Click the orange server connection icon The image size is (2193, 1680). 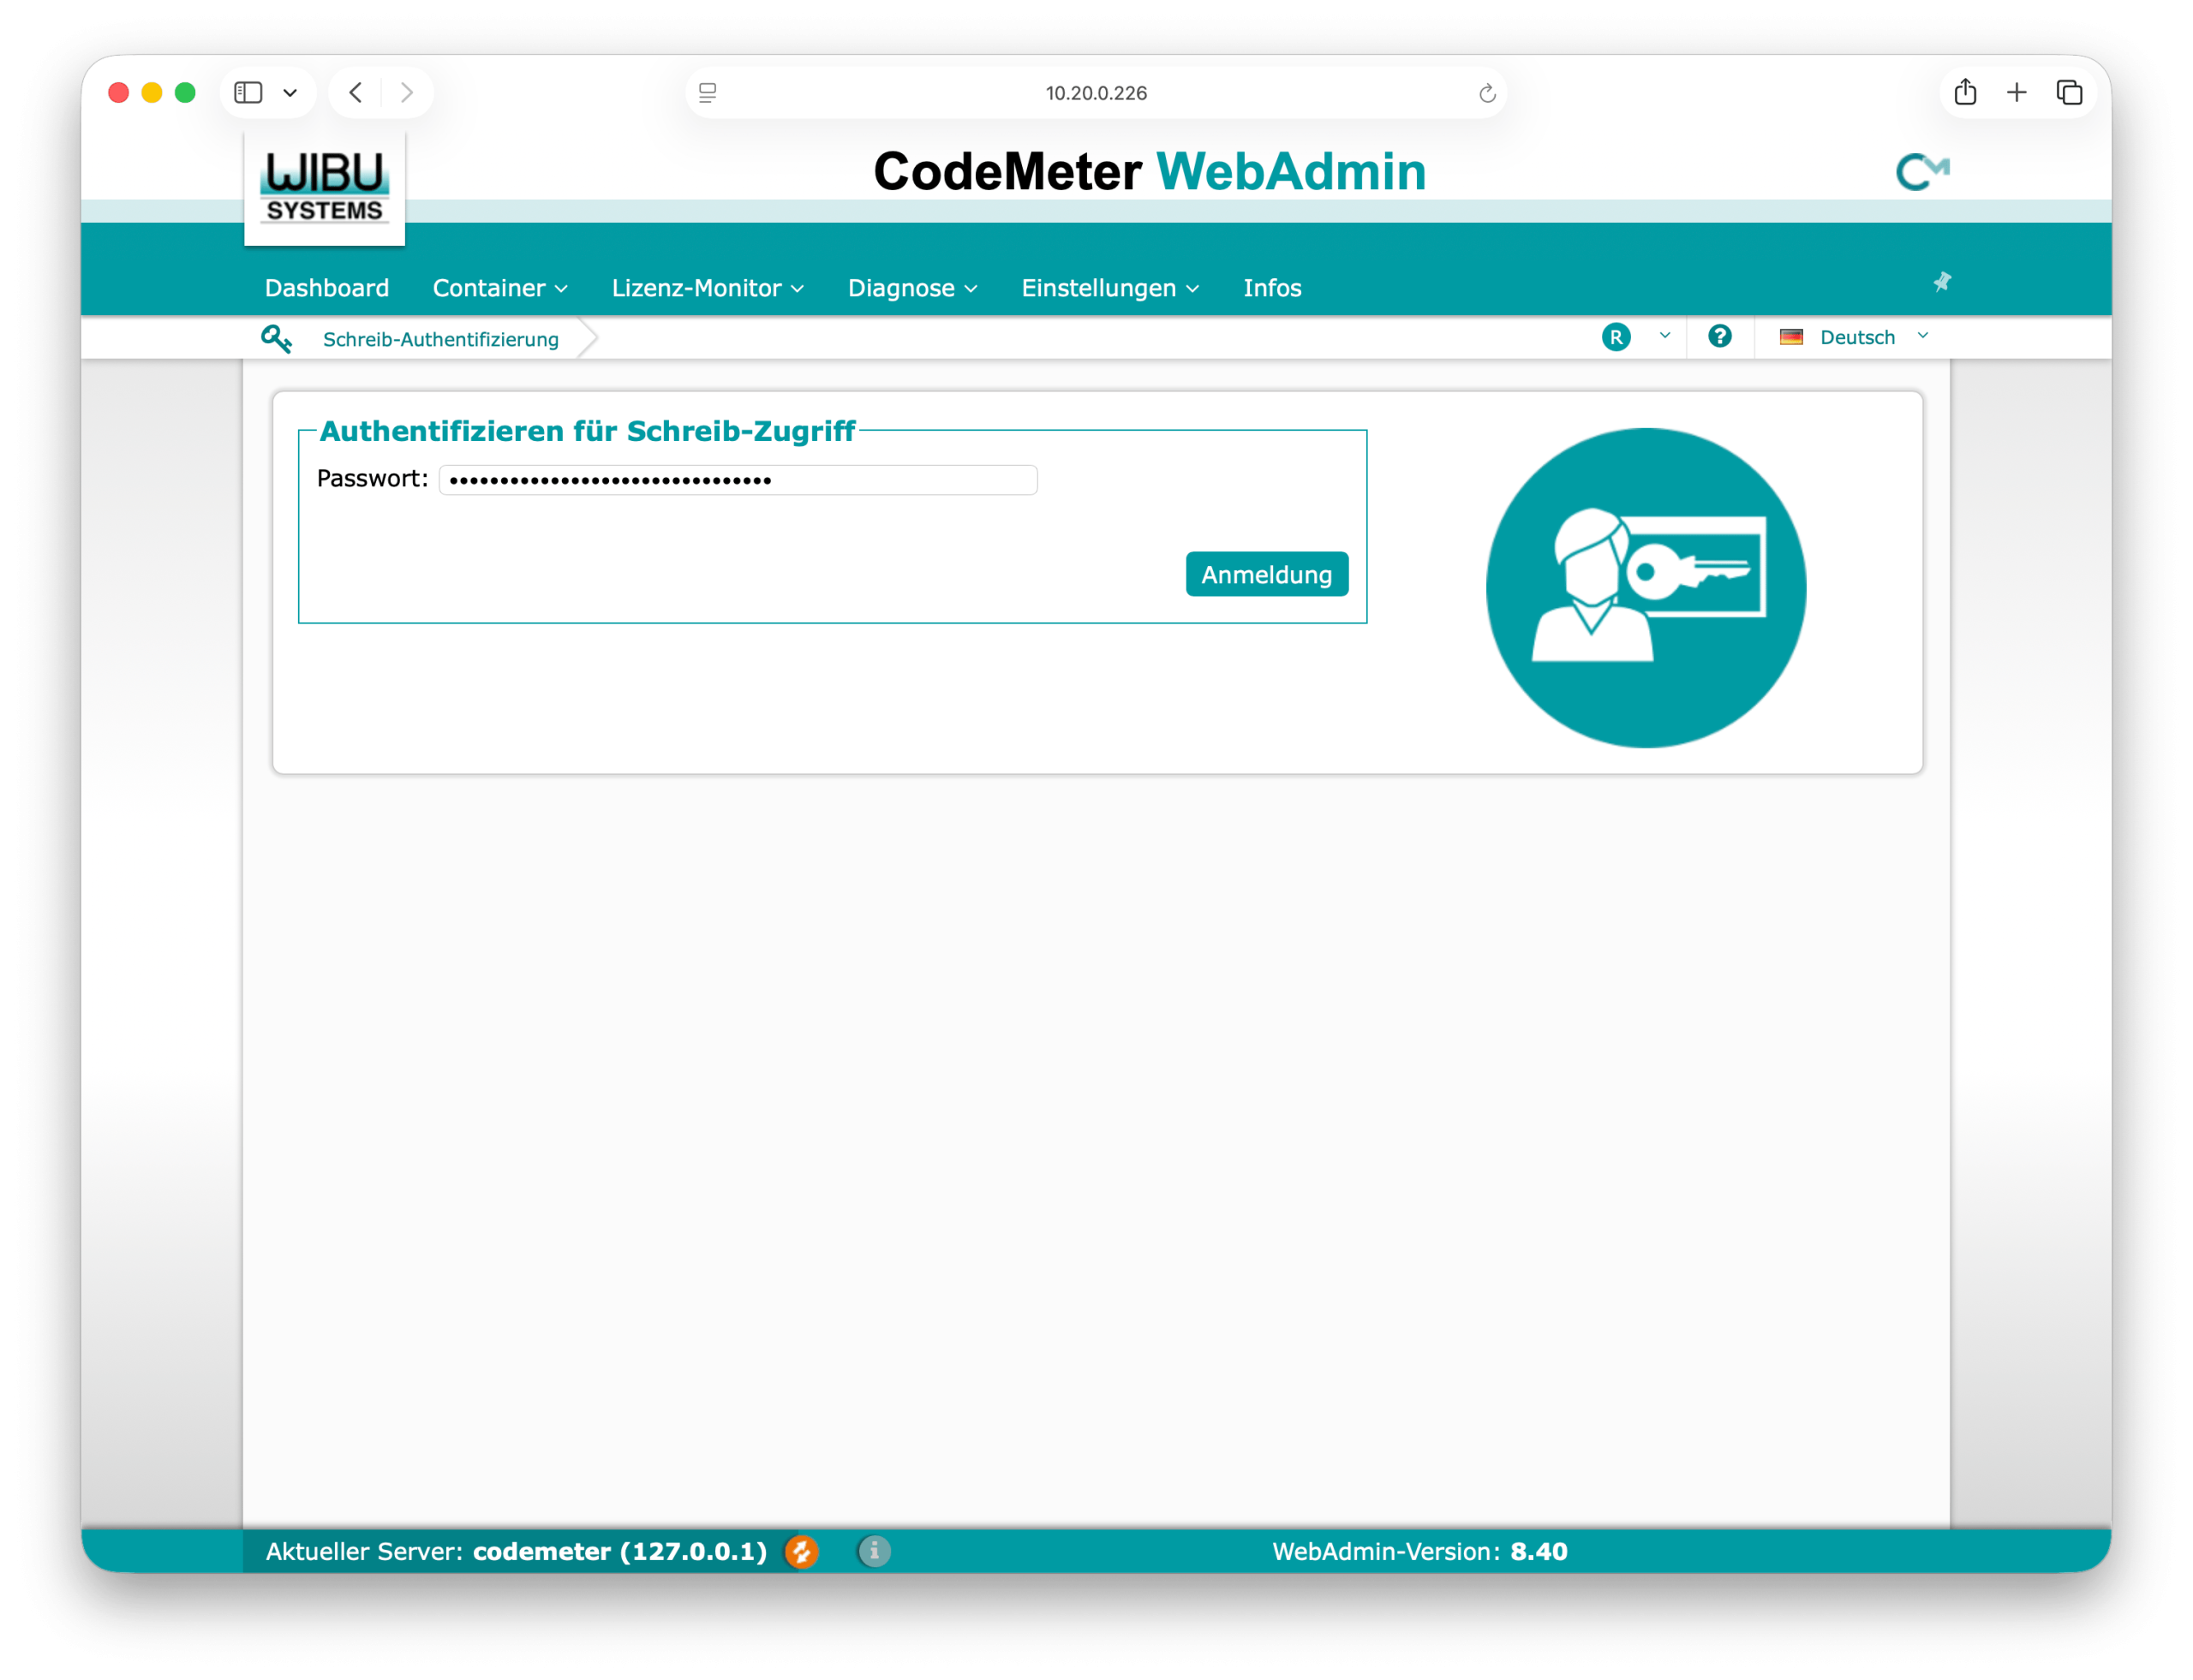pyautogui.click(x=801, y=1551)
